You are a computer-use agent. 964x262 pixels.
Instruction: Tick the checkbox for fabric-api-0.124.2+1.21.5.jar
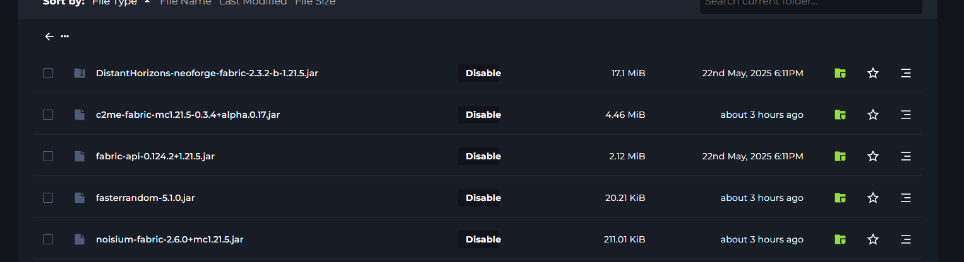tap(48, 156)
